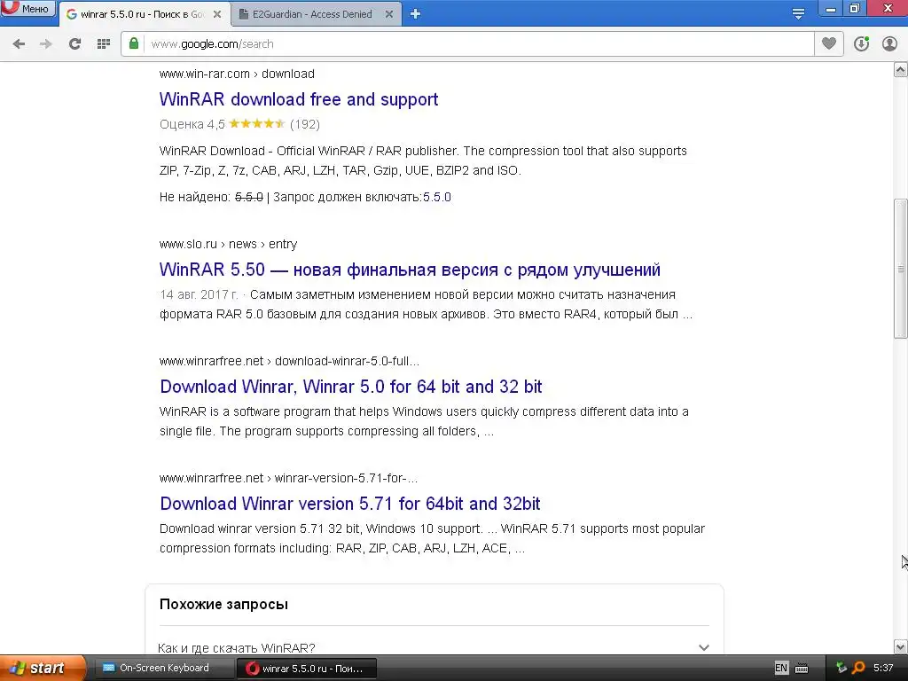Open WinRAR 5.50 новая финальная версия result
Screen dimensions: 908x681
tap(410, 270)
